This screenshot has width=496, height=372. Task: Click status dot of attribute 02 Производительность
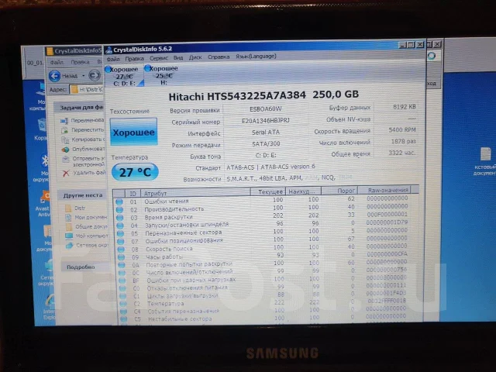coord(119,210)
